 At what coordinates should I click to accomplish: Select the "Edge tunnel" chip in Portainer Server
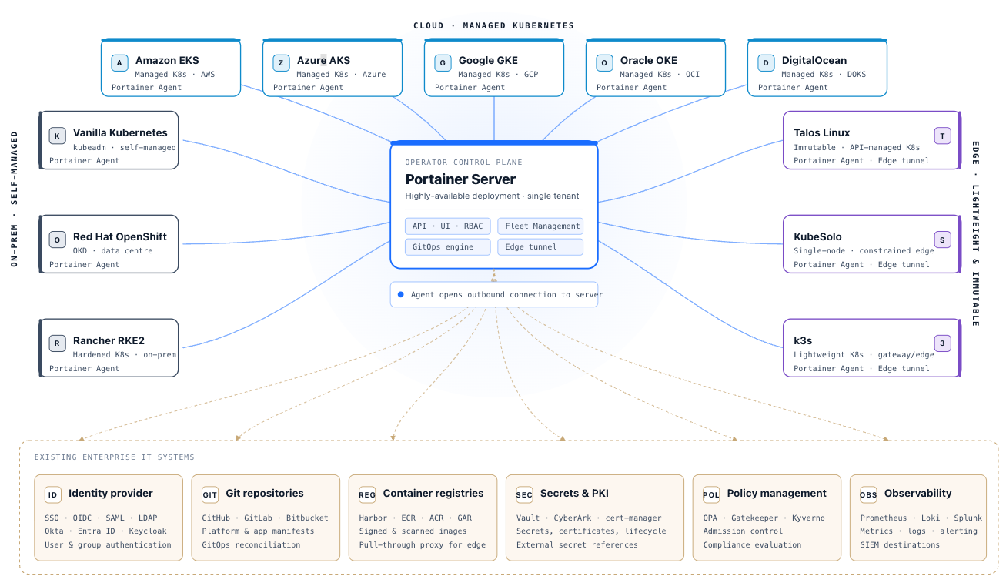pos(540,247)
